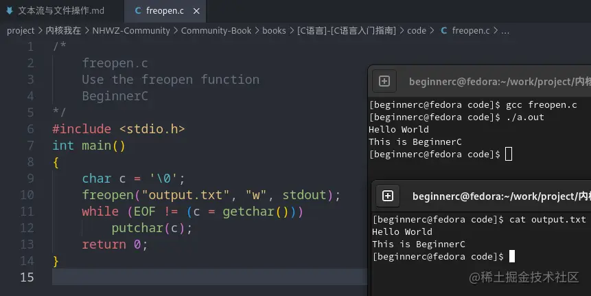Click the lower terminal cursor prompt
The image size is (591, 296).
512,256
